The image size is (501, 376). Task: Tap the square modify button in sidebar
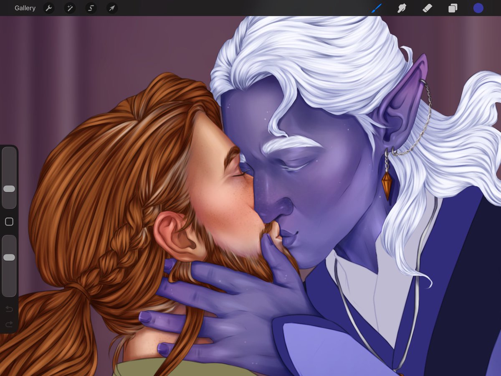point(9,222)
